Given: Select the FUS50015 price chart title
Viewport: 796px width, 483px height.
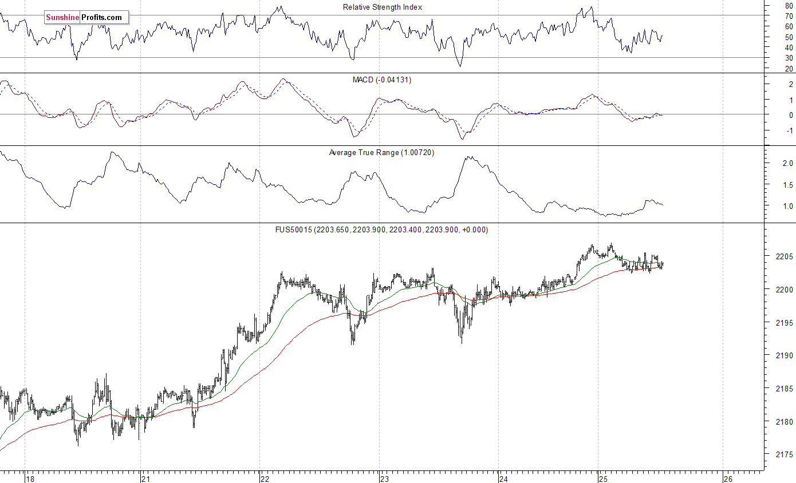Looking at the screenshot, I should (381, 229).
